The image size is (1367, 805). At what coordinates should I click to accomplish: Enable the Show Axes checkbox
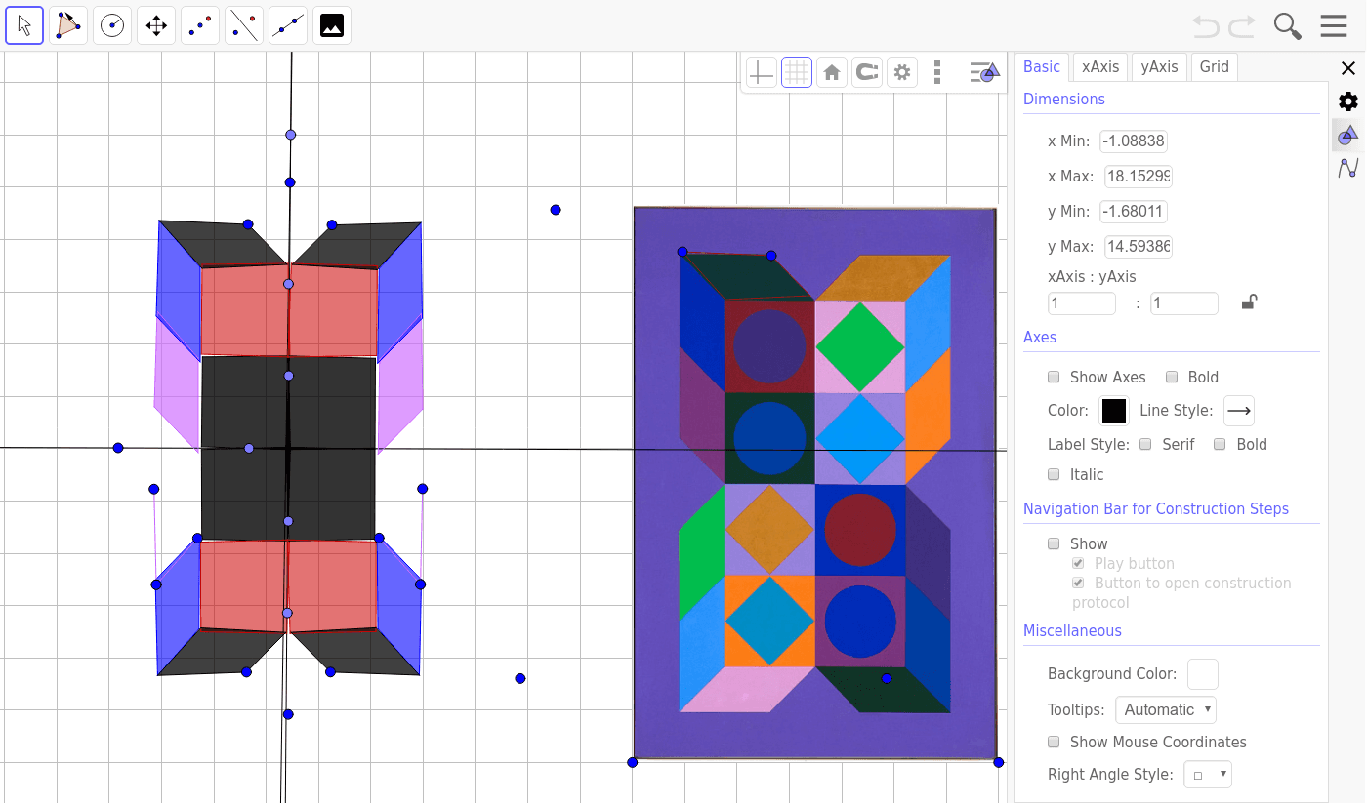[x=1054, y=377]
